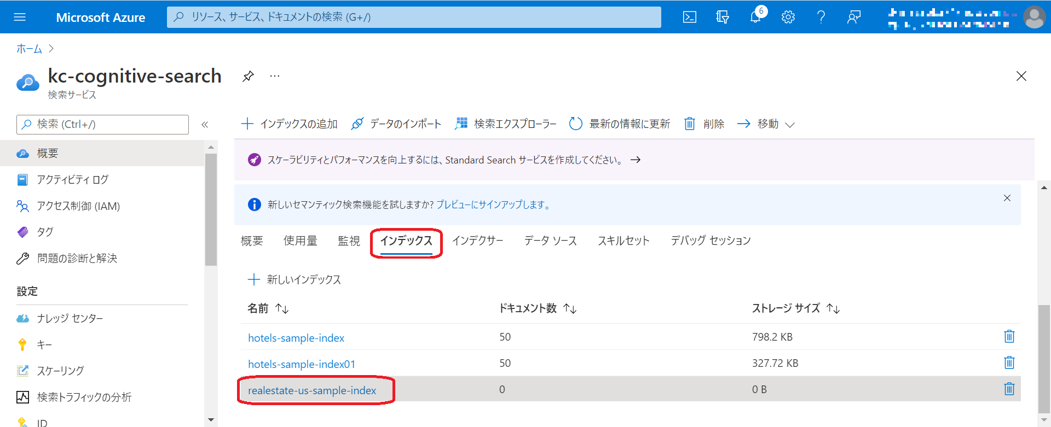Click データのインポート in the toolbar
This screenshot has width=1051, height=427.
pos(396,124)
